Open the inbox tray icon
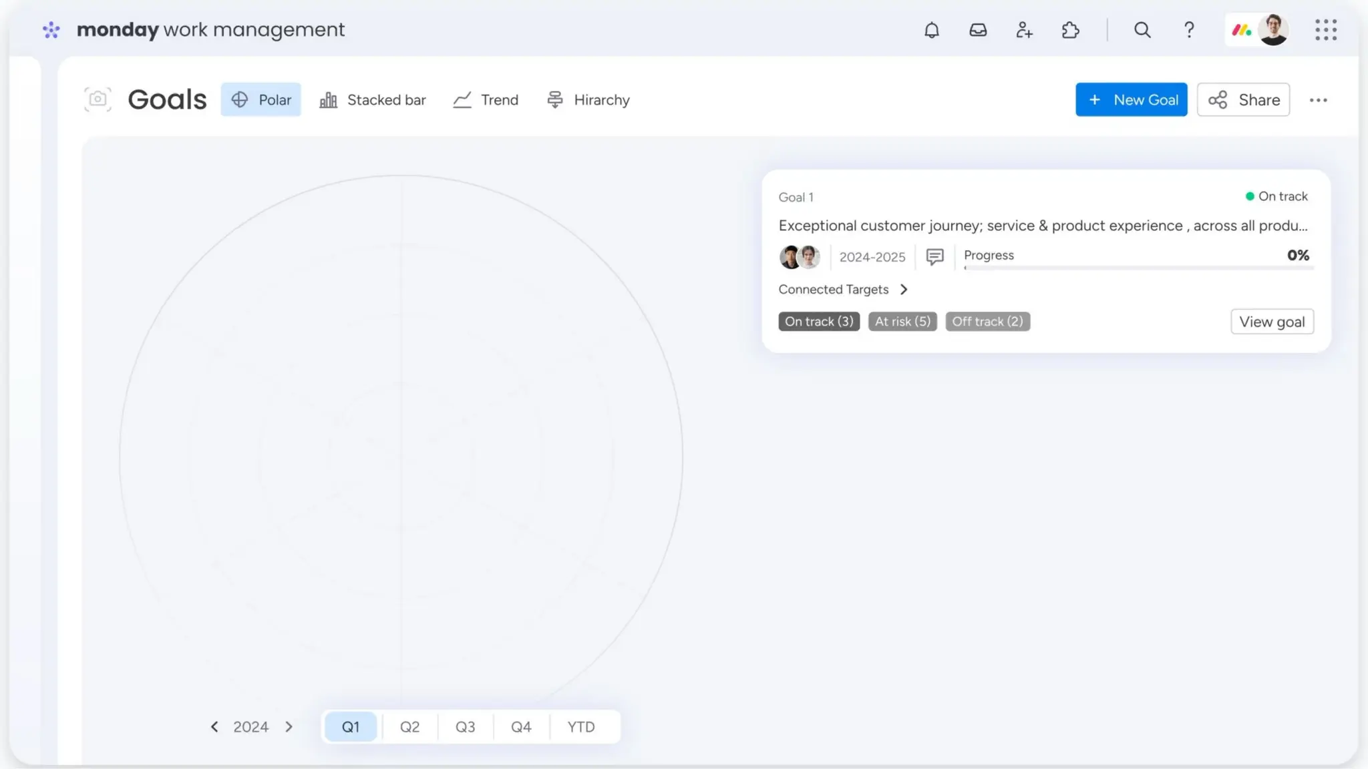Screen dimensions: 1368x769 coord(978,30)
